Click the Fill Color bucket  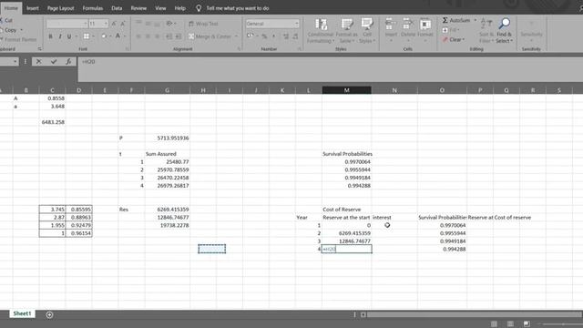tap(104, 36)
